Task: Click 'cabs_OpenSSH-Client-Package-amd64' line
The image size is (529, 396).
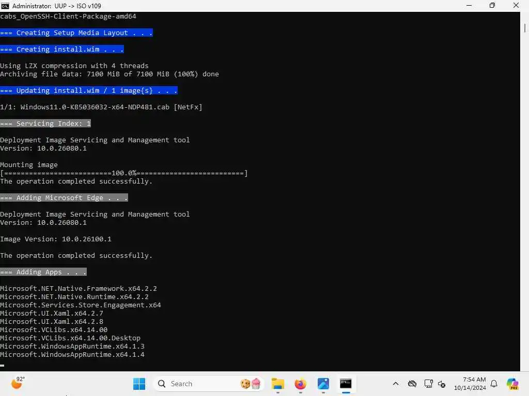Action: [x=68, y=16]
